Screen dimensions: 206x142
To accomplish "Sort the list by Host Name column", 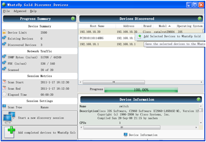I will 97,26.
